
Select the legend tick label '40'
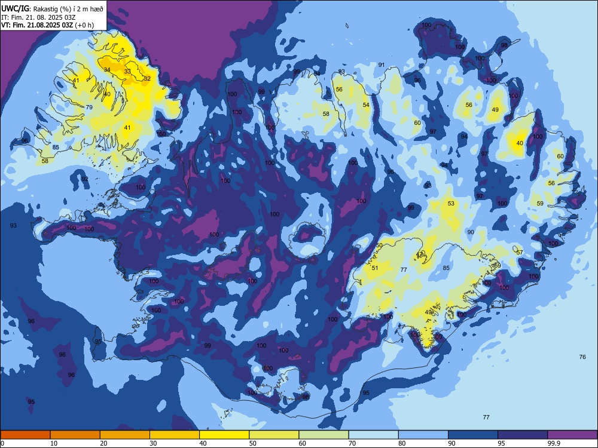pyautogui.click(x=203, y=443)
